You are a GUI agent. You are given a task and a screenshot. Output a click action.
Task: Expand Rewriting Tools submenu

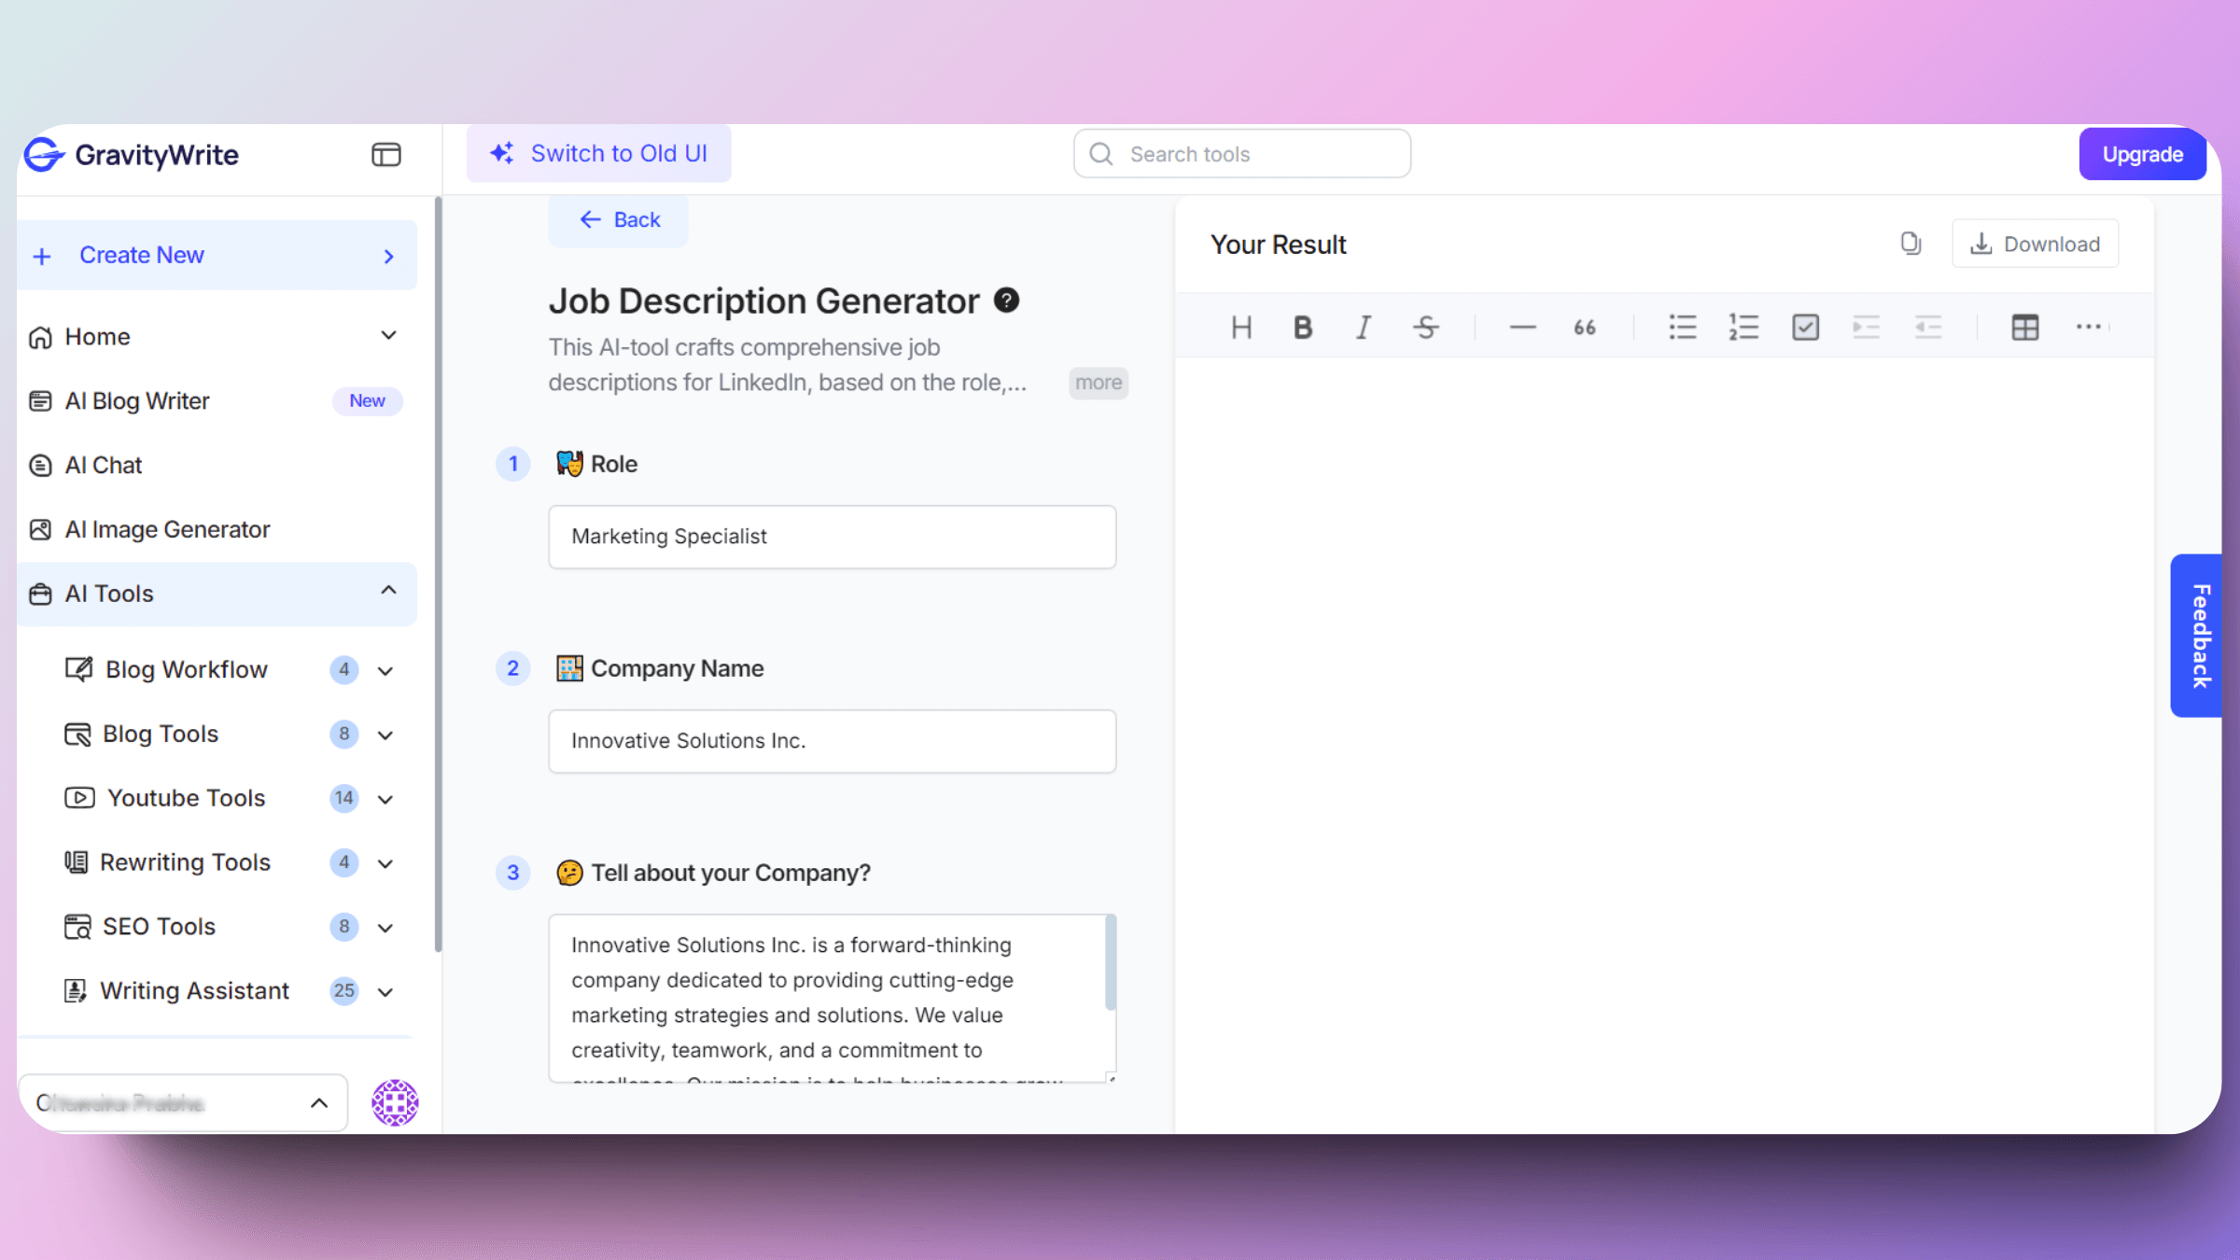(385, 864)
